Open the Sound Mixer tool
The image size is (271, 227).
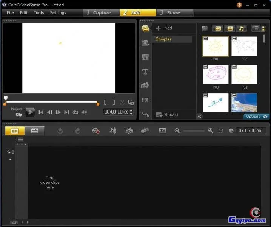coord(113,131)
